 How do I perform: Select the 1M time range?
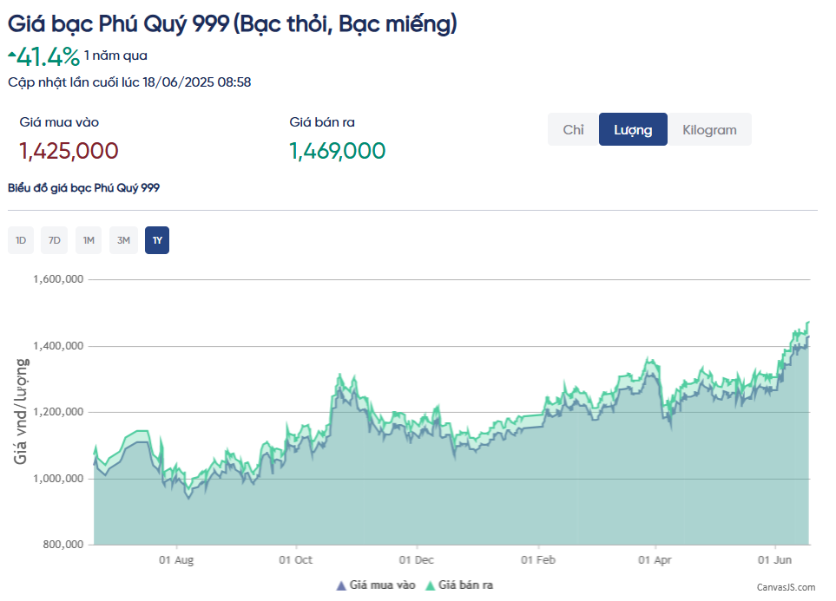pyautogui.click(x=89, y=240)
